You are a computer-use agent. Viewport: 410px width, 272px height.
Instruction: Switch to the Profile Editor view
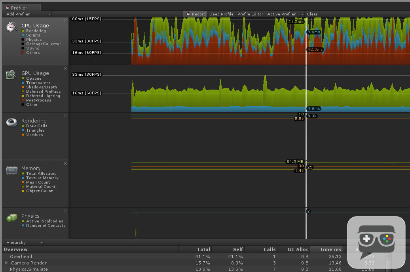pos(250,13)
